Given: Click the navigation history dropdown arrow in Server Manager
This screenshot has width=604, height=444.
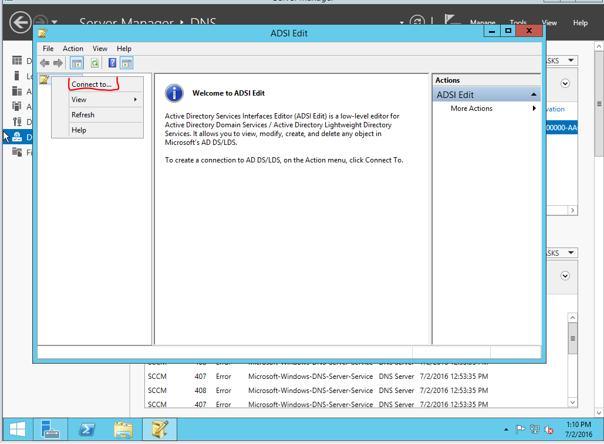Looking at the screenshot, I should point(55,22).
